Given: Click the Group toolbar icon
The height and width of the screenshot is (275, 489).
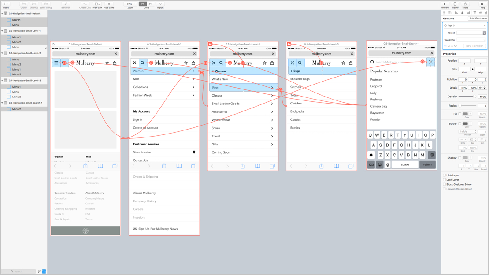Looking at the screenshot, I should 23,4.
